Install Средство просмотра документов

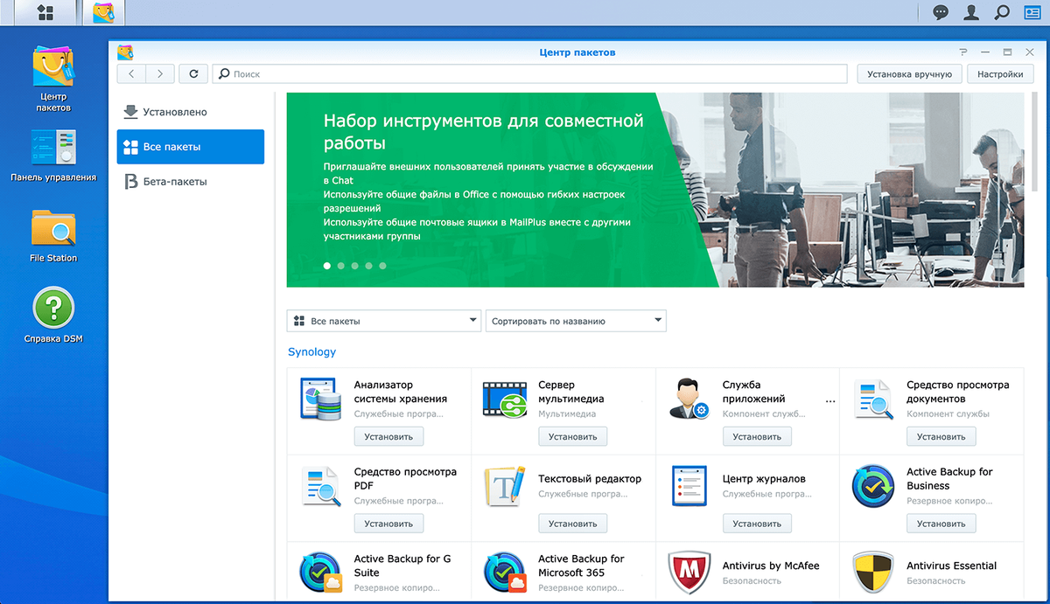(941, 436)
